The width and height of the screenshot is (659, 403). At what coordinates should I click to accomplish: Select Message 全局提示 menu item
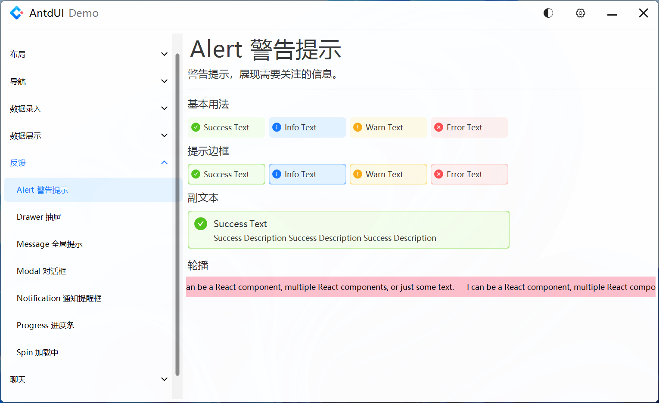click(x=50, y=244)
